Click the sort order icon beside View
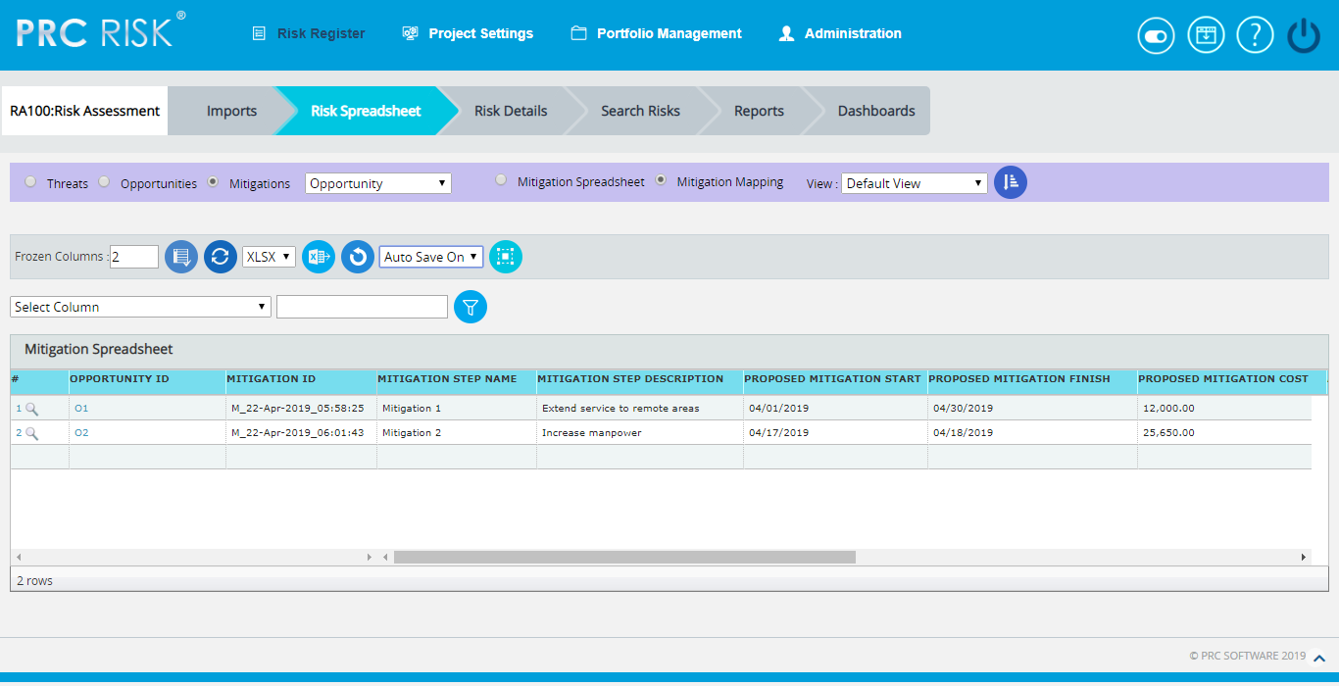 [x=1011, y=182]
